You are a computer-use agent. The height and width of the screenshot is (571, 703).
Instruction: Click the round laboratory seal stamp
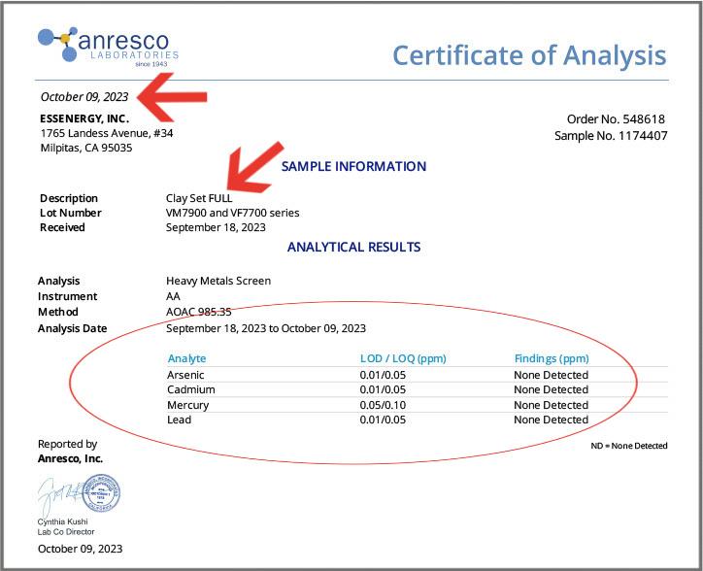[101, 493]
